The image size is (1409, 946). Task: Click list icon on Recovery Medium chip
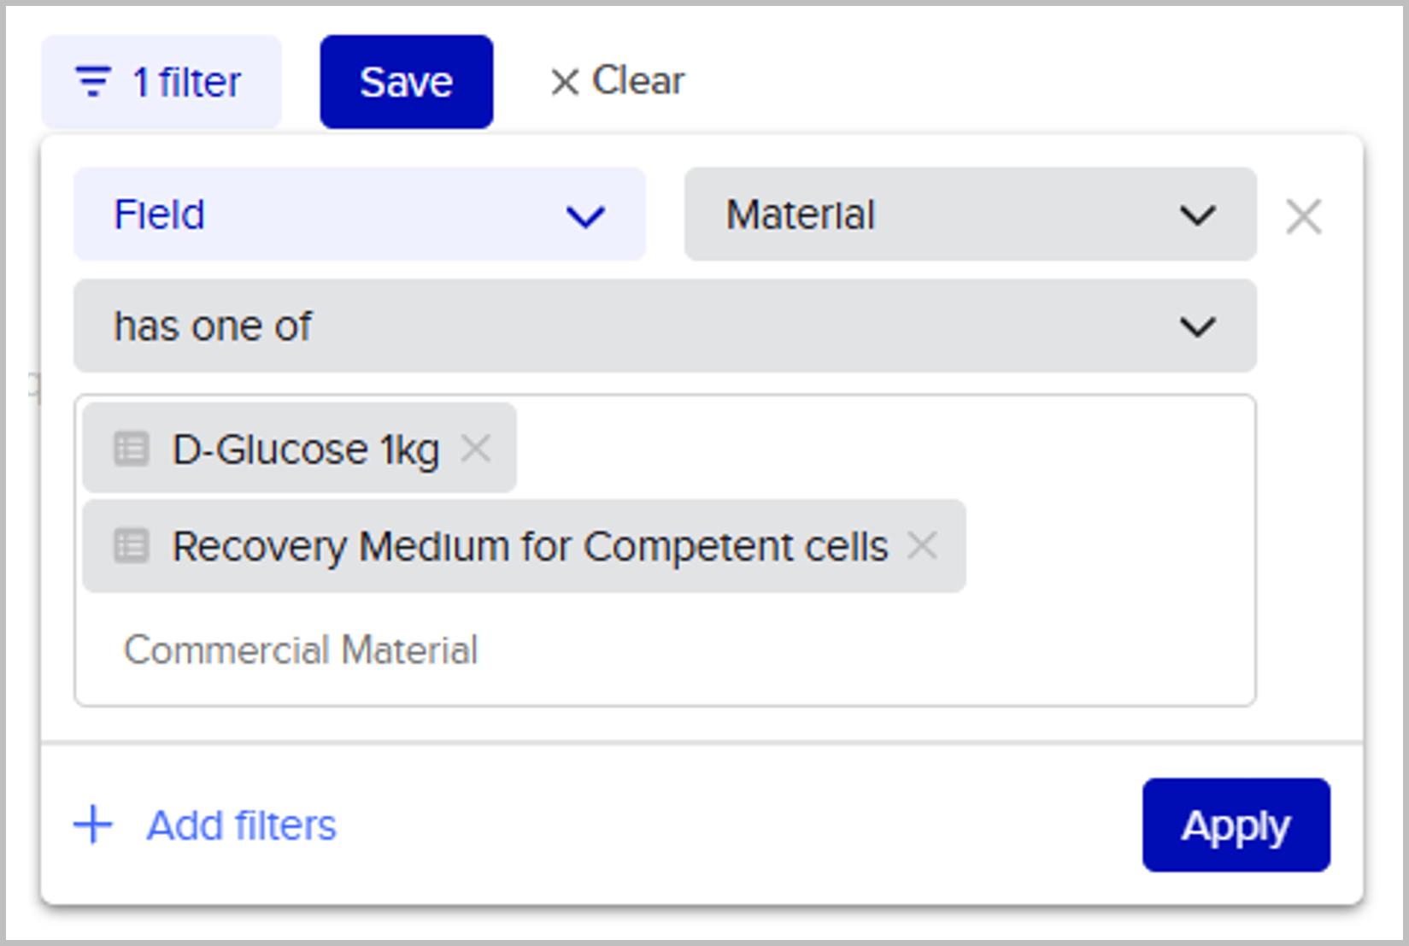(132, 545)
